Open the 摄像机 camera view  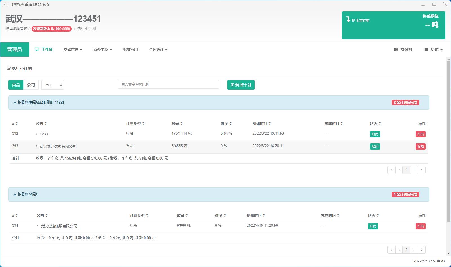[x=403, y=50]
